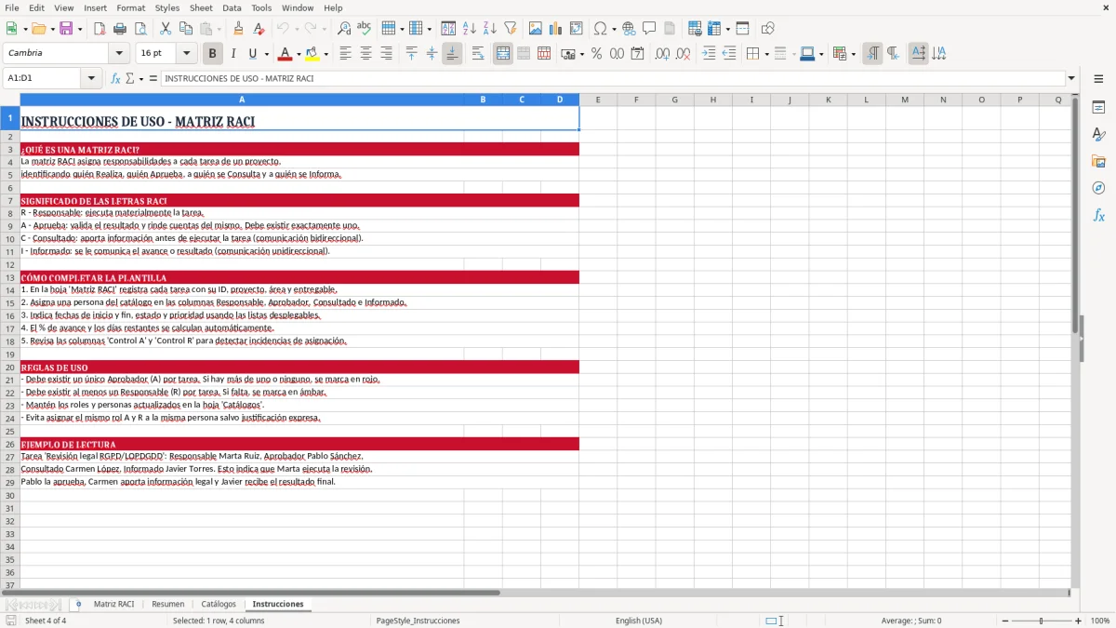Insert a comment
The height and width of the screenshot is (628, 1116).
coord(649,29)
